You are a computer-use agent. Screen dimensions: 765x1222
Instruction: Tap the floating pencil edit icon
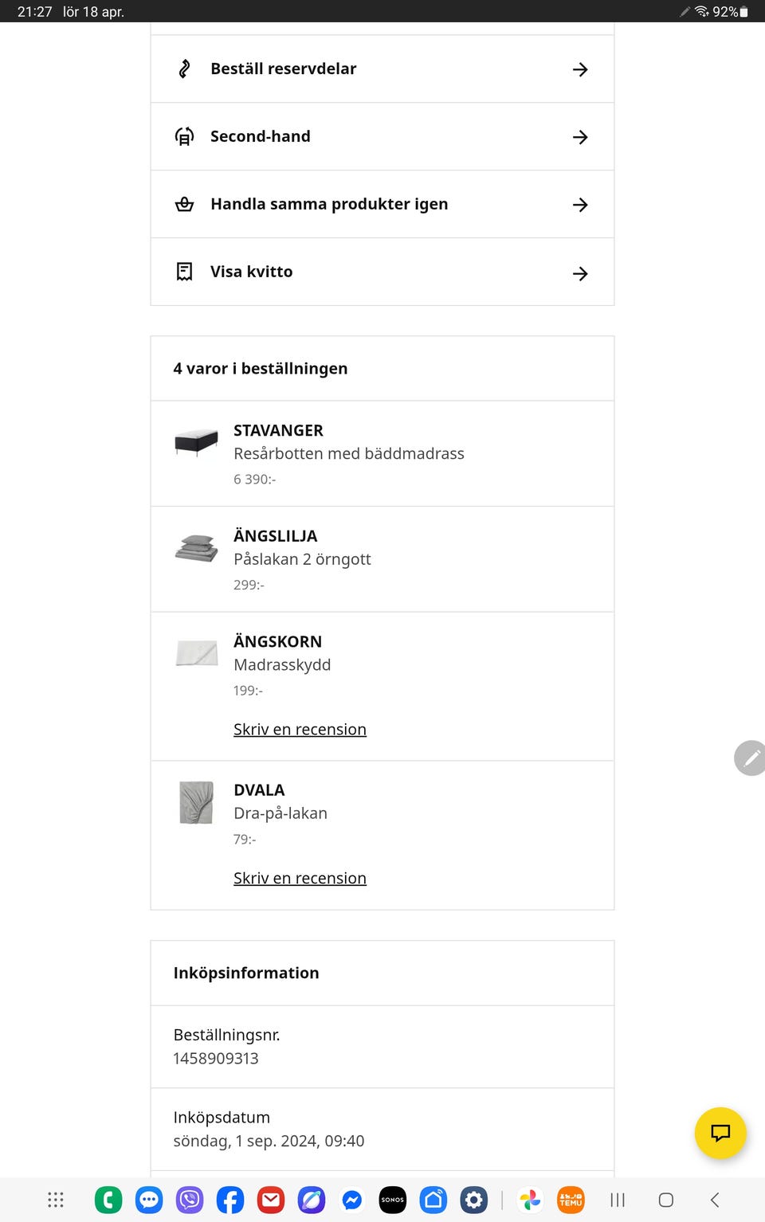[750, 758]
